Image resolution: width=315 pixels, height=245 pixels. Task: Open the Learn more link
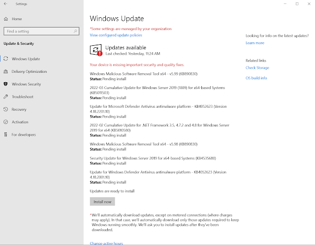255,43
